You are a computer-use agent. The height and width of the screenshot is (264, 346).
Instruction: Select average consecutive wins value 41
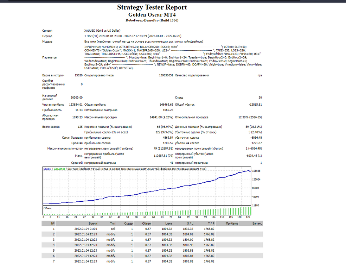click(172, 163)
